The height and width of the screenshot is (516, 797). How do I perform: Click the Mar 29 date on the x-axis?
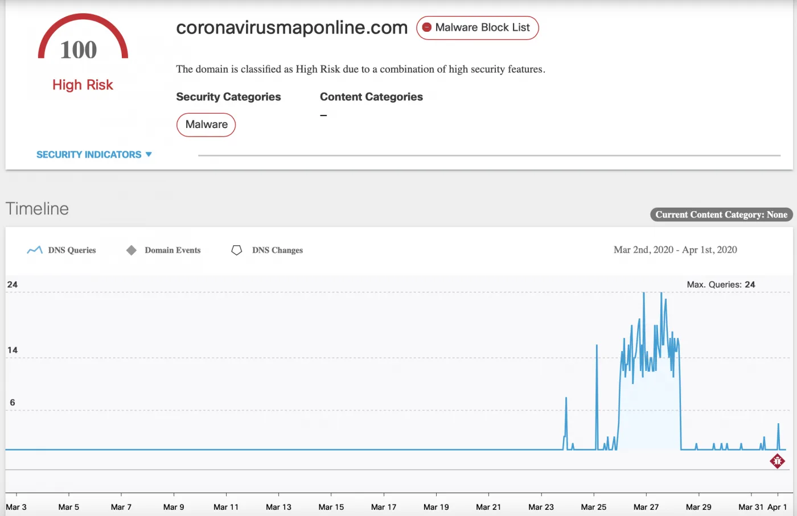tap(699, 507)
